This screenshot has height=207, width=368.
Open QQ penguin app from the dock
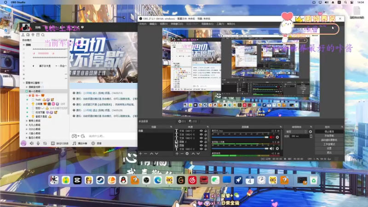point(123,180)
